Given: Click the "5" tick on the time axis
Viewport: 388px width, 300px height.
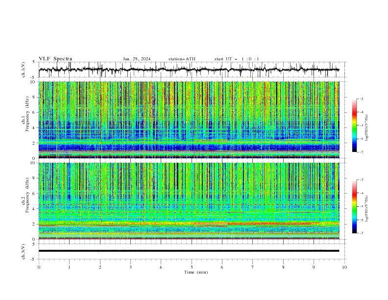Looking at the screenshot, I should click(x=192, y=267).
